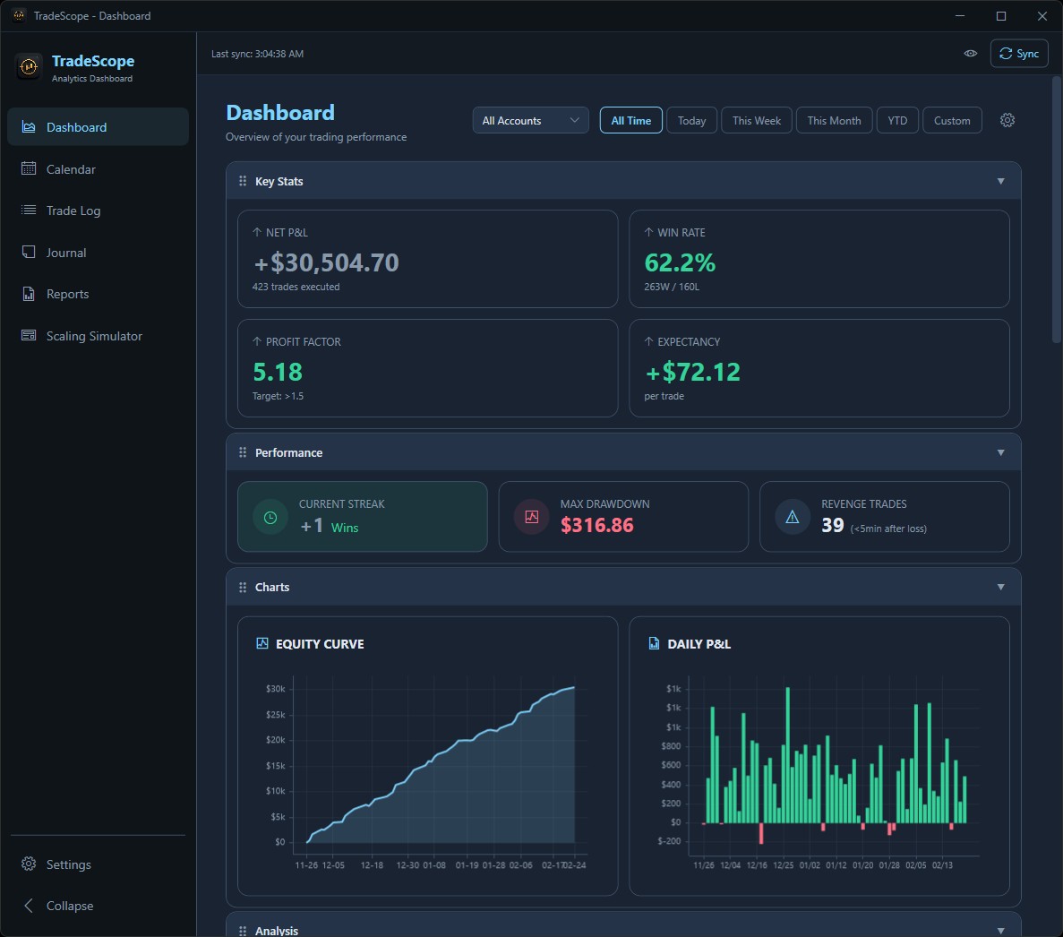Viewport: 1063px width, 937px height.
Task: Open the Calendar page from sidebar
Action: coord(71,169)
